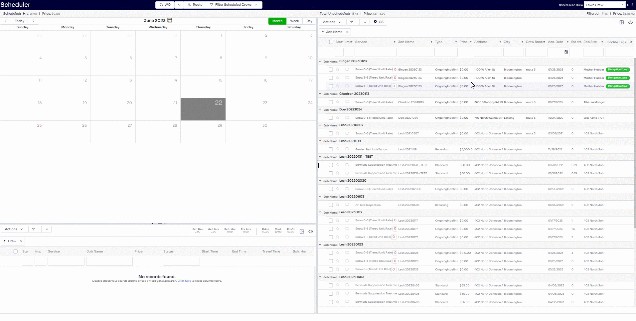The width and height of the screenshot is (636, 321).
Task: Collapse the Bingen 20230123 job group
Action: (x=320, y=61)
